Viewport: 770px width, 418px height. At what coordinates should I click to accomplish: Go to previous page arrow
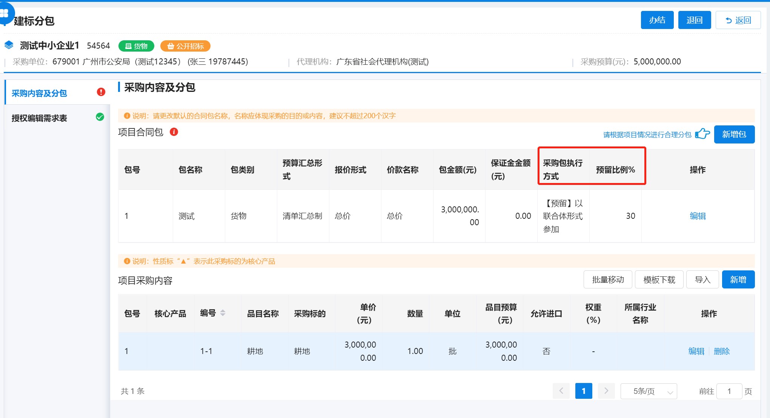[561, 391]
